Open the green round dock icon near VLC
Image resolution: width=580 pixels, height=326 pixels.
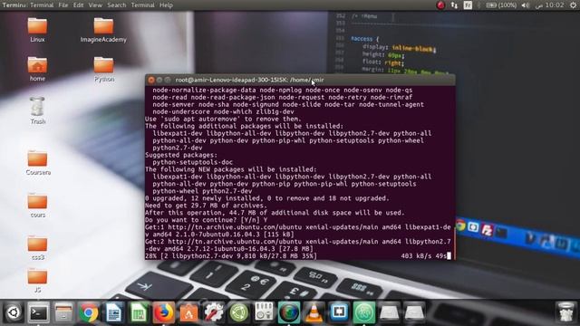pyautogui.click(x=364, y=312)
